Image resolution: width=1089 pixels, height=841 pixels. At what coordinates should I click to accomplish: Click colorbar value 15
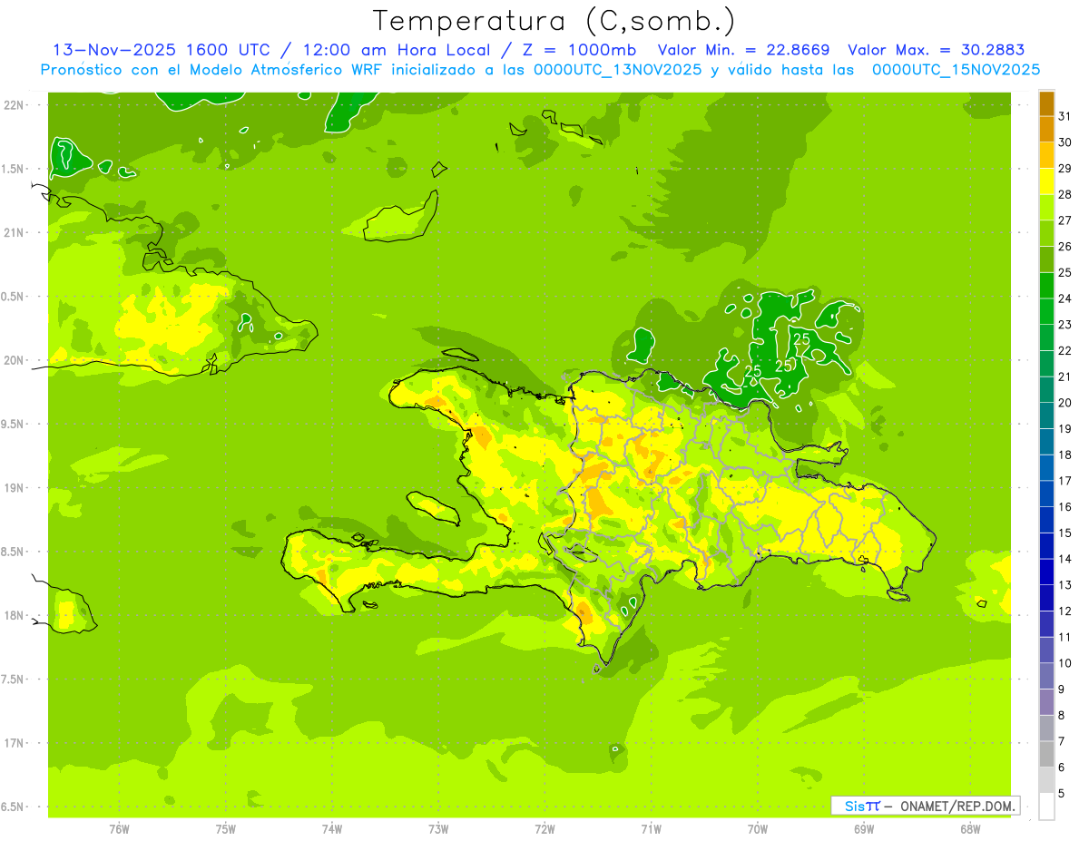click(1065, 533)
